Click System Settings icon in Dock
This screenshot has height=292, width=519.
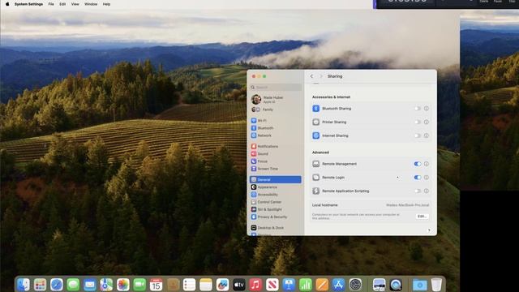point(355,285)
